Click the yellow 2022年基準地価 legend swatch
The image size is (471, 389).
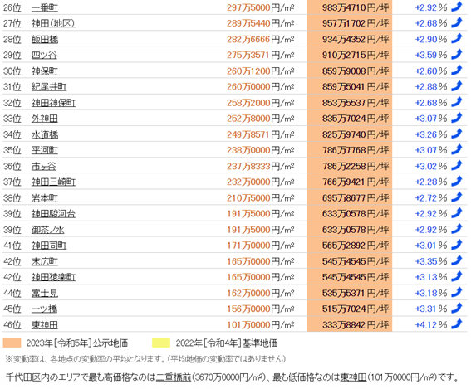[161, 343]
